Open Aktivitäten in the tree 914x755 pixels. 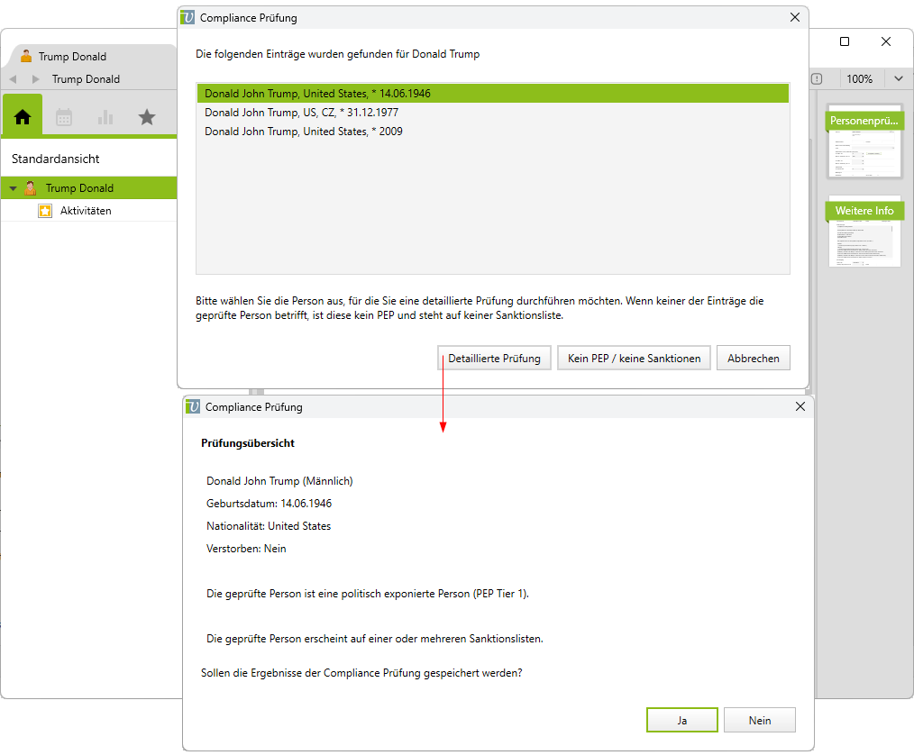click(x=86, y=211)
